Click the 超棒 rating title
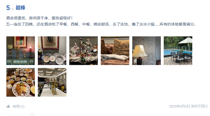This screenshot has height=116, width=210. (20, 8)
